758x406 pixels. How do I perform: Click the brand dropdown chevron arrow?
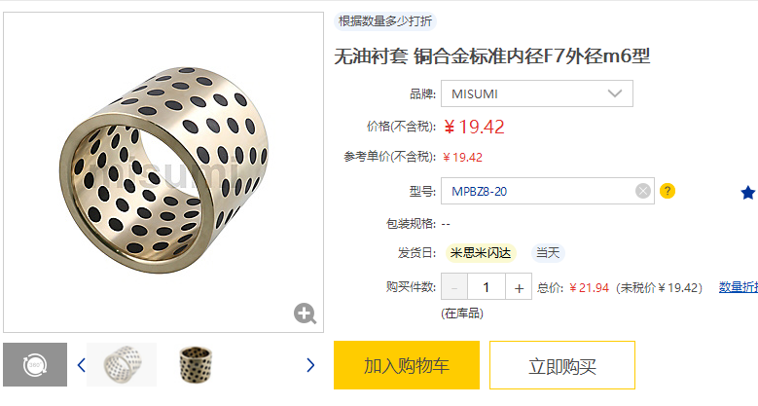614,93
